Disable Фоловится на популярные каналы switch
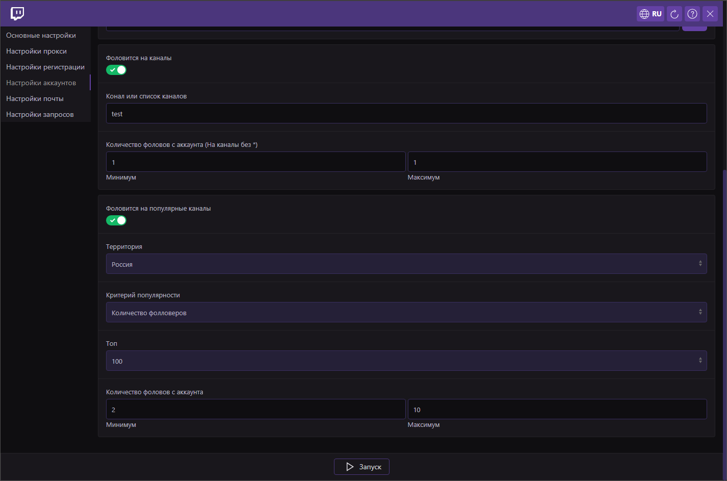This screenshot has width=727, height=481. 116,220
